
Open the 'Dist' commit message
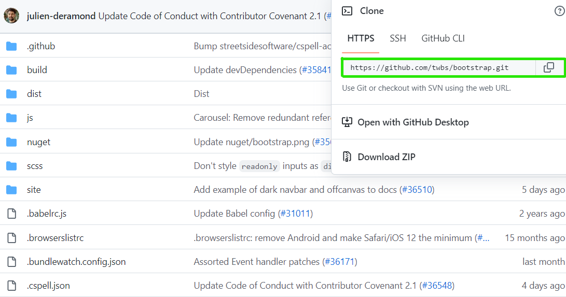(x=201, y=94)
